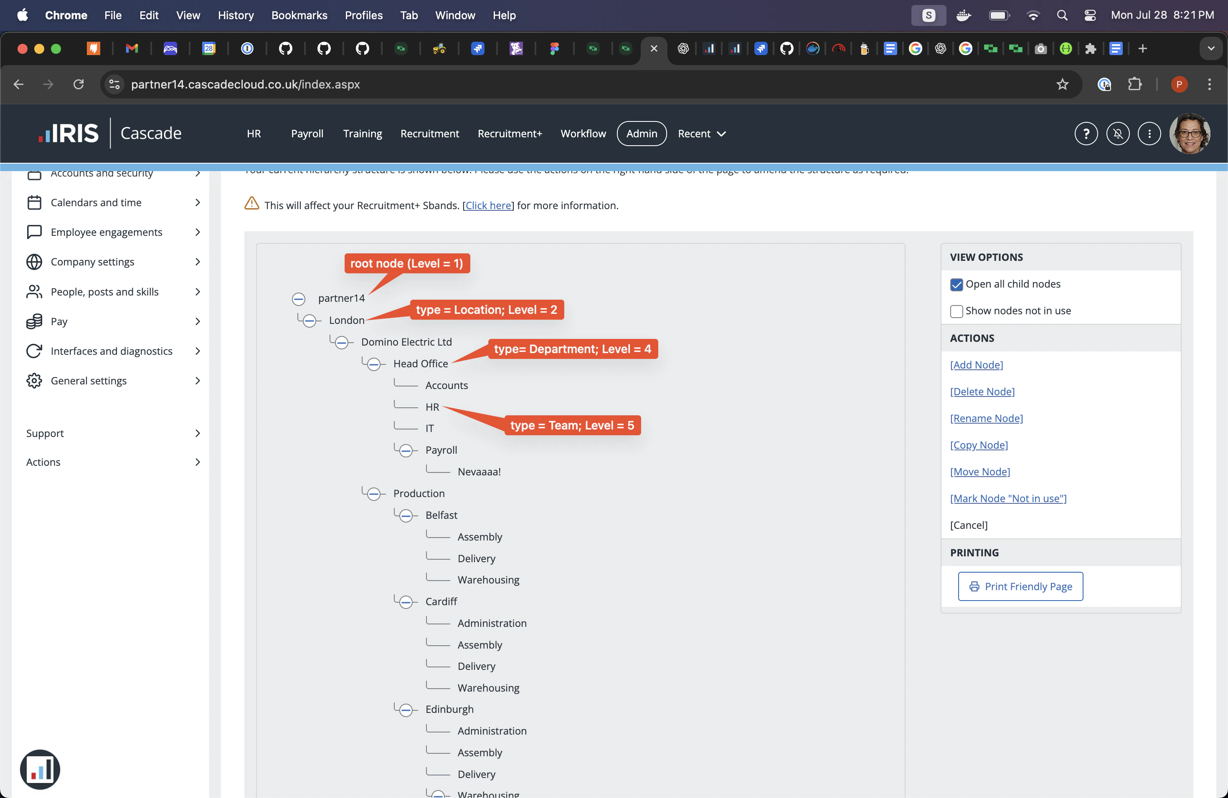Screen dimensions: 1228x798
Task: Bookmark this page with star icon
Action: (1062, 84)
